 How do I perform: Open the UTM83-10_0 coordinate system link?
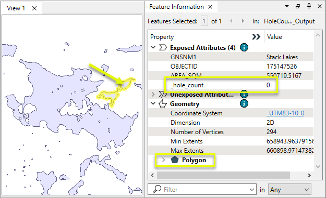click(285, 113)
